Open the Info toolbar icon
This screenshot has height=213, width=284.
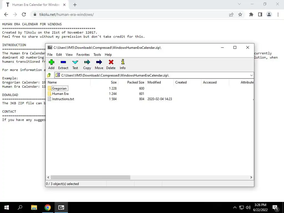coord(123,64)
